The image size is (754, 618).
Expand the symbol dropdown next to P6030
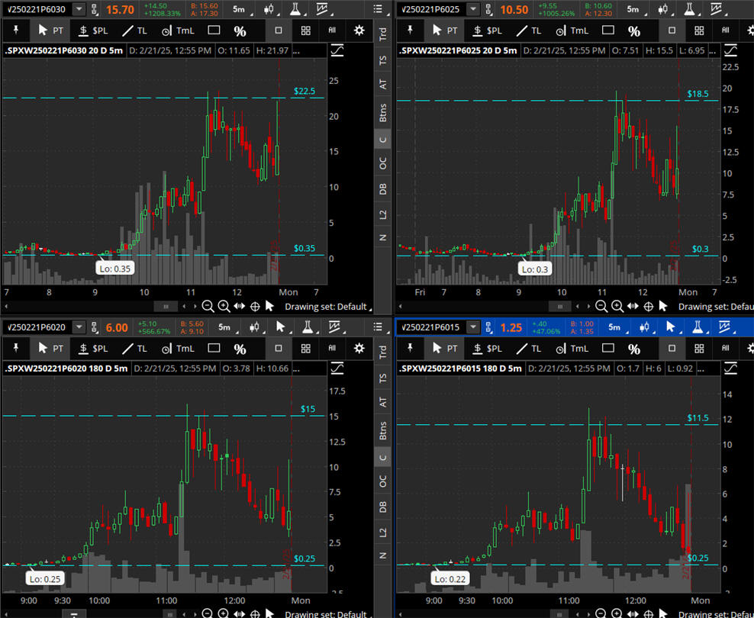[x=79, y=8]
